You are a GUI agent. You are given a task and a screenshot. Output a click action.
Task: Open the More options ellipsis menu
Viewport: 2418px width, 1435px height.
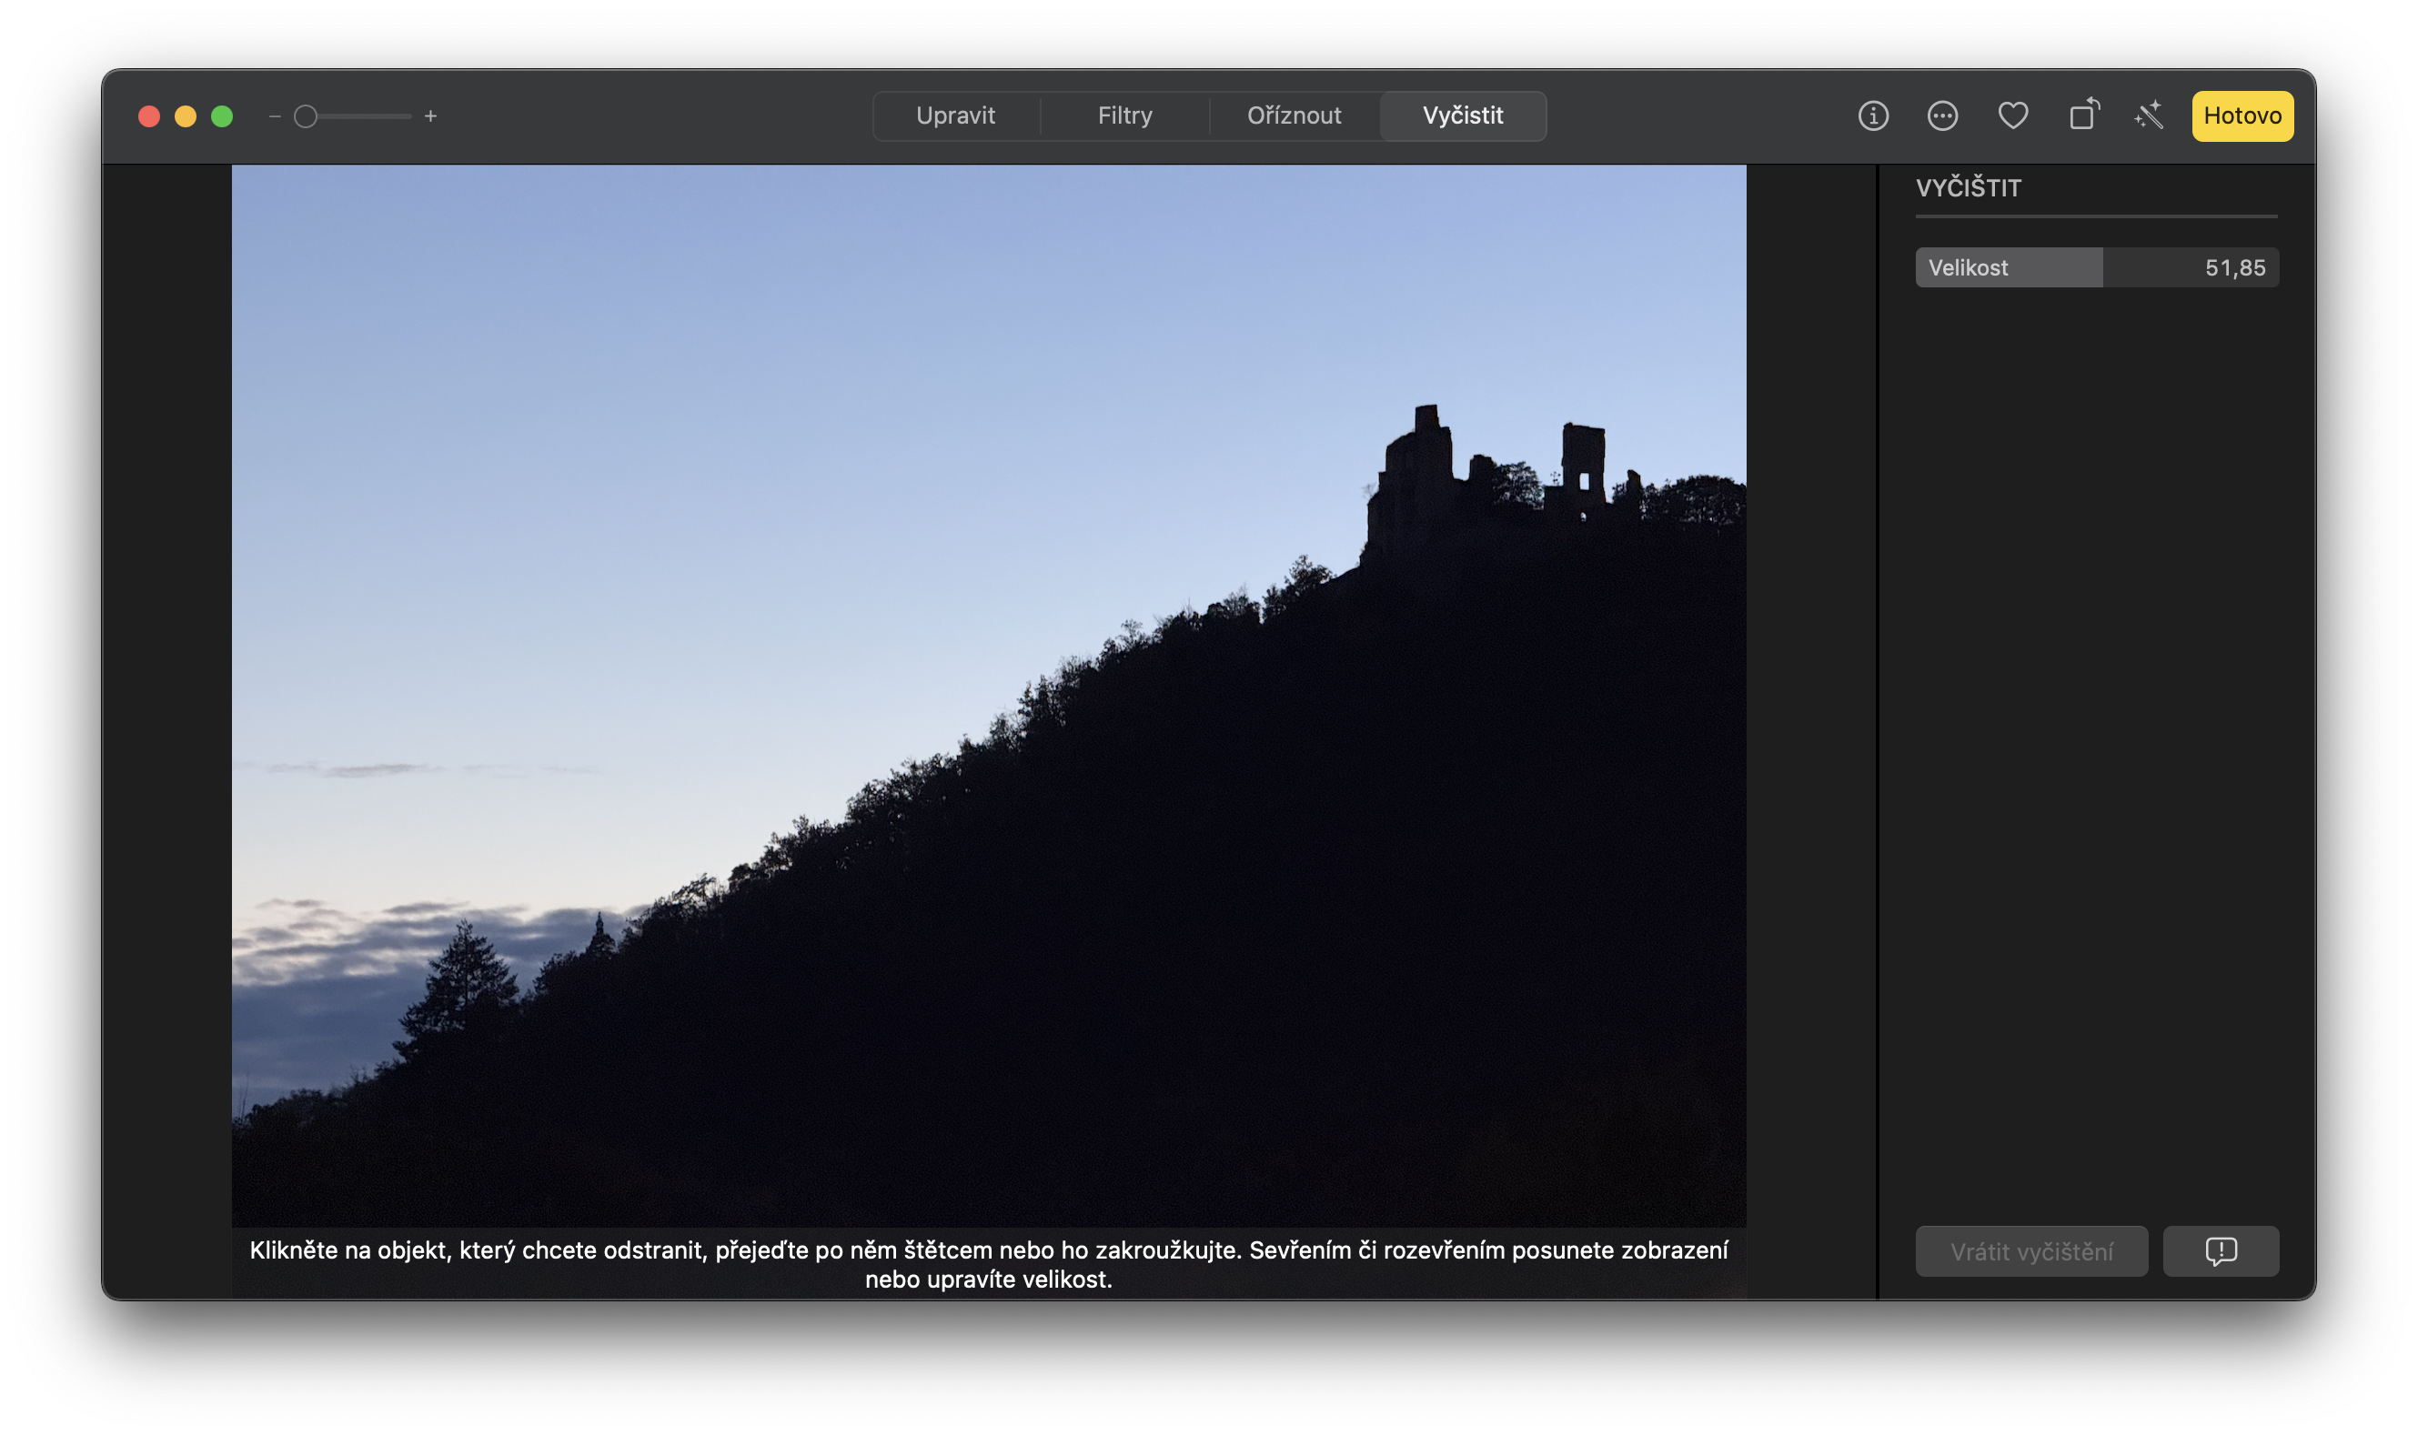coord(1942,116)
